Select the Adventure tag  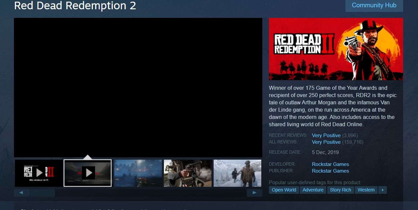pyautogui.click(x=313, y=190)
